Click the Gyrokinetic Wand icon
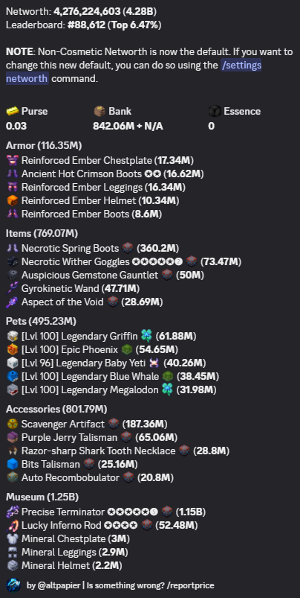300x598 pixels. tap(12, 289)
